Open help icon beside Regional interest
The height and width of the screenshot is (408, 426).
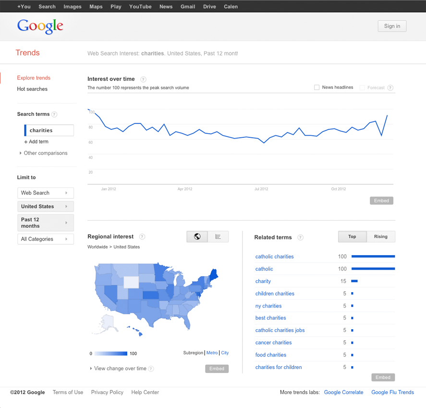(x=142, y=237)
